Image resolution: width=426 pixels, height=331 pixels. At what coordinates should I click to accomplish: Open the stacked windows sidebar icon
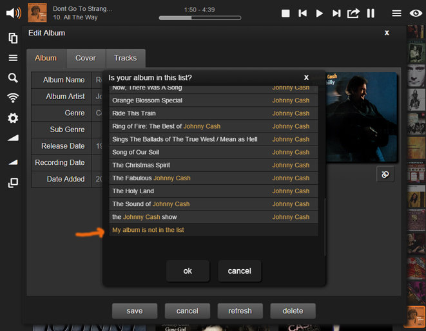pos(13,183)
